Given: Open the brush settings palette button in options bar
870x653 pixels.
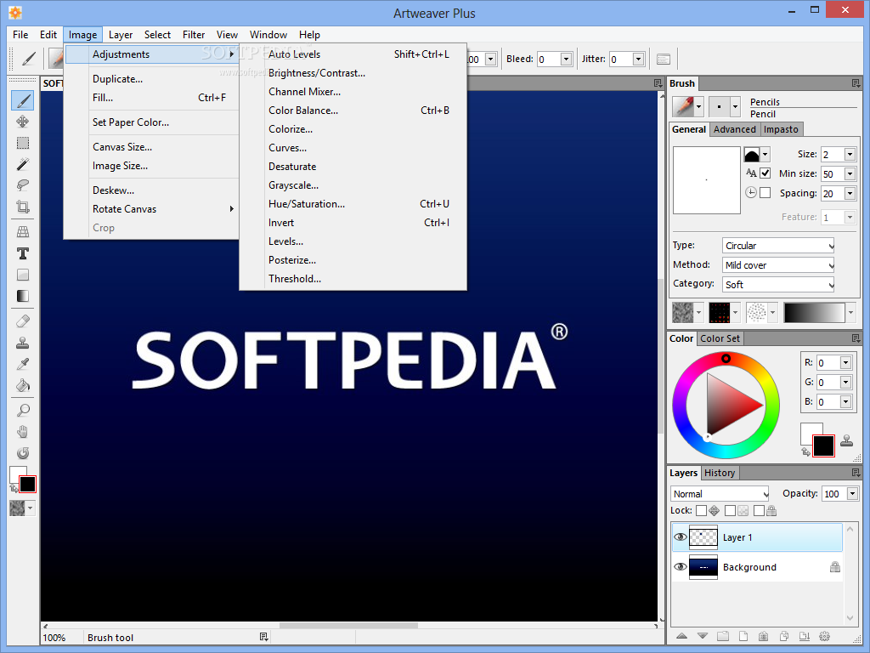Looking at the screenshot, I should click(664, 59).
